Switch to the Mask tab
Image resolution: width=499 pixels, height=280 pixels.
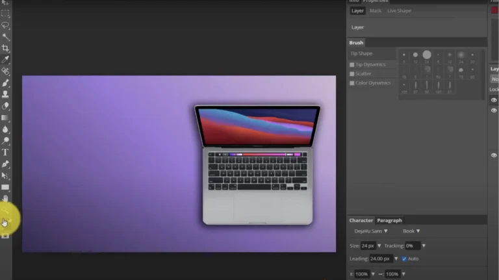[376, 10]
